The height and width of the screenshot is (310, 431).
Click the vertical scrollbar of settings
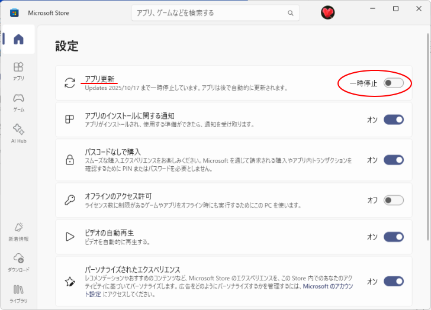[427, 137]
